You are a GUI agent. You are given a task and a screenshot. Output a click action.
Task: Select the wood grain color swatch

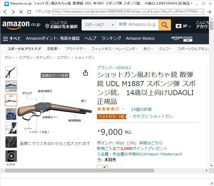pyautogui.click(x=102, y=167)
